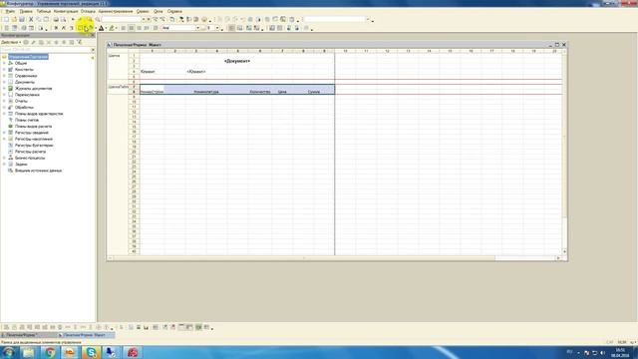Image resolution: width=638 pixels, height=359 pixels.
Task: Select the Бизнес-процессы tree item
Action: point(30,158)
